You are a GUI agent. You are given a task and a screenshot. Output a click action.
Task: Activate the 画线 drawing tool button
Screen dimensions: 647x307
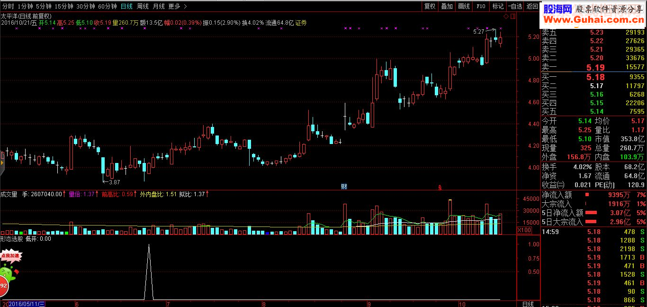coord(464,6)
